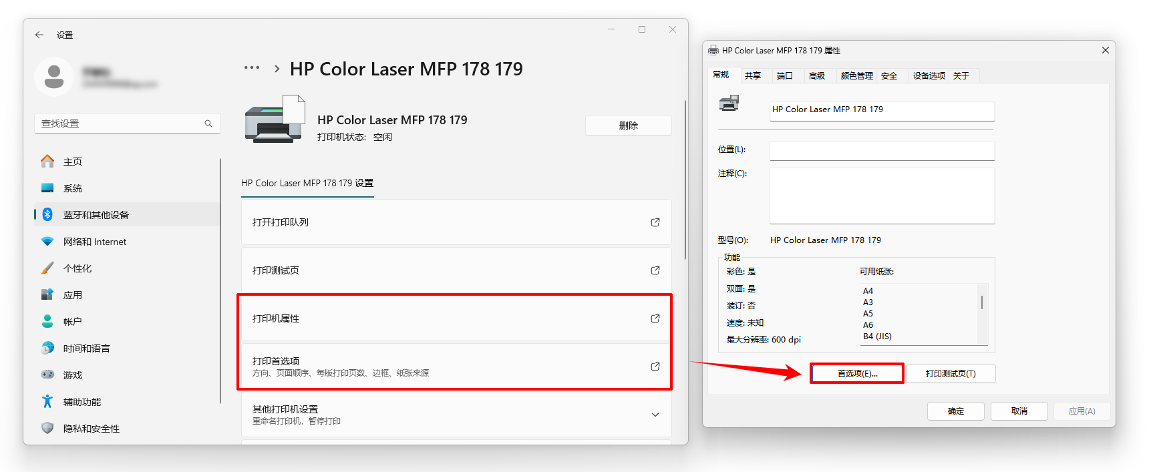Click open-external icon on 打印测试页 row
The width and height of the screenshot is (1151, 472).
[x=655, y=270]
